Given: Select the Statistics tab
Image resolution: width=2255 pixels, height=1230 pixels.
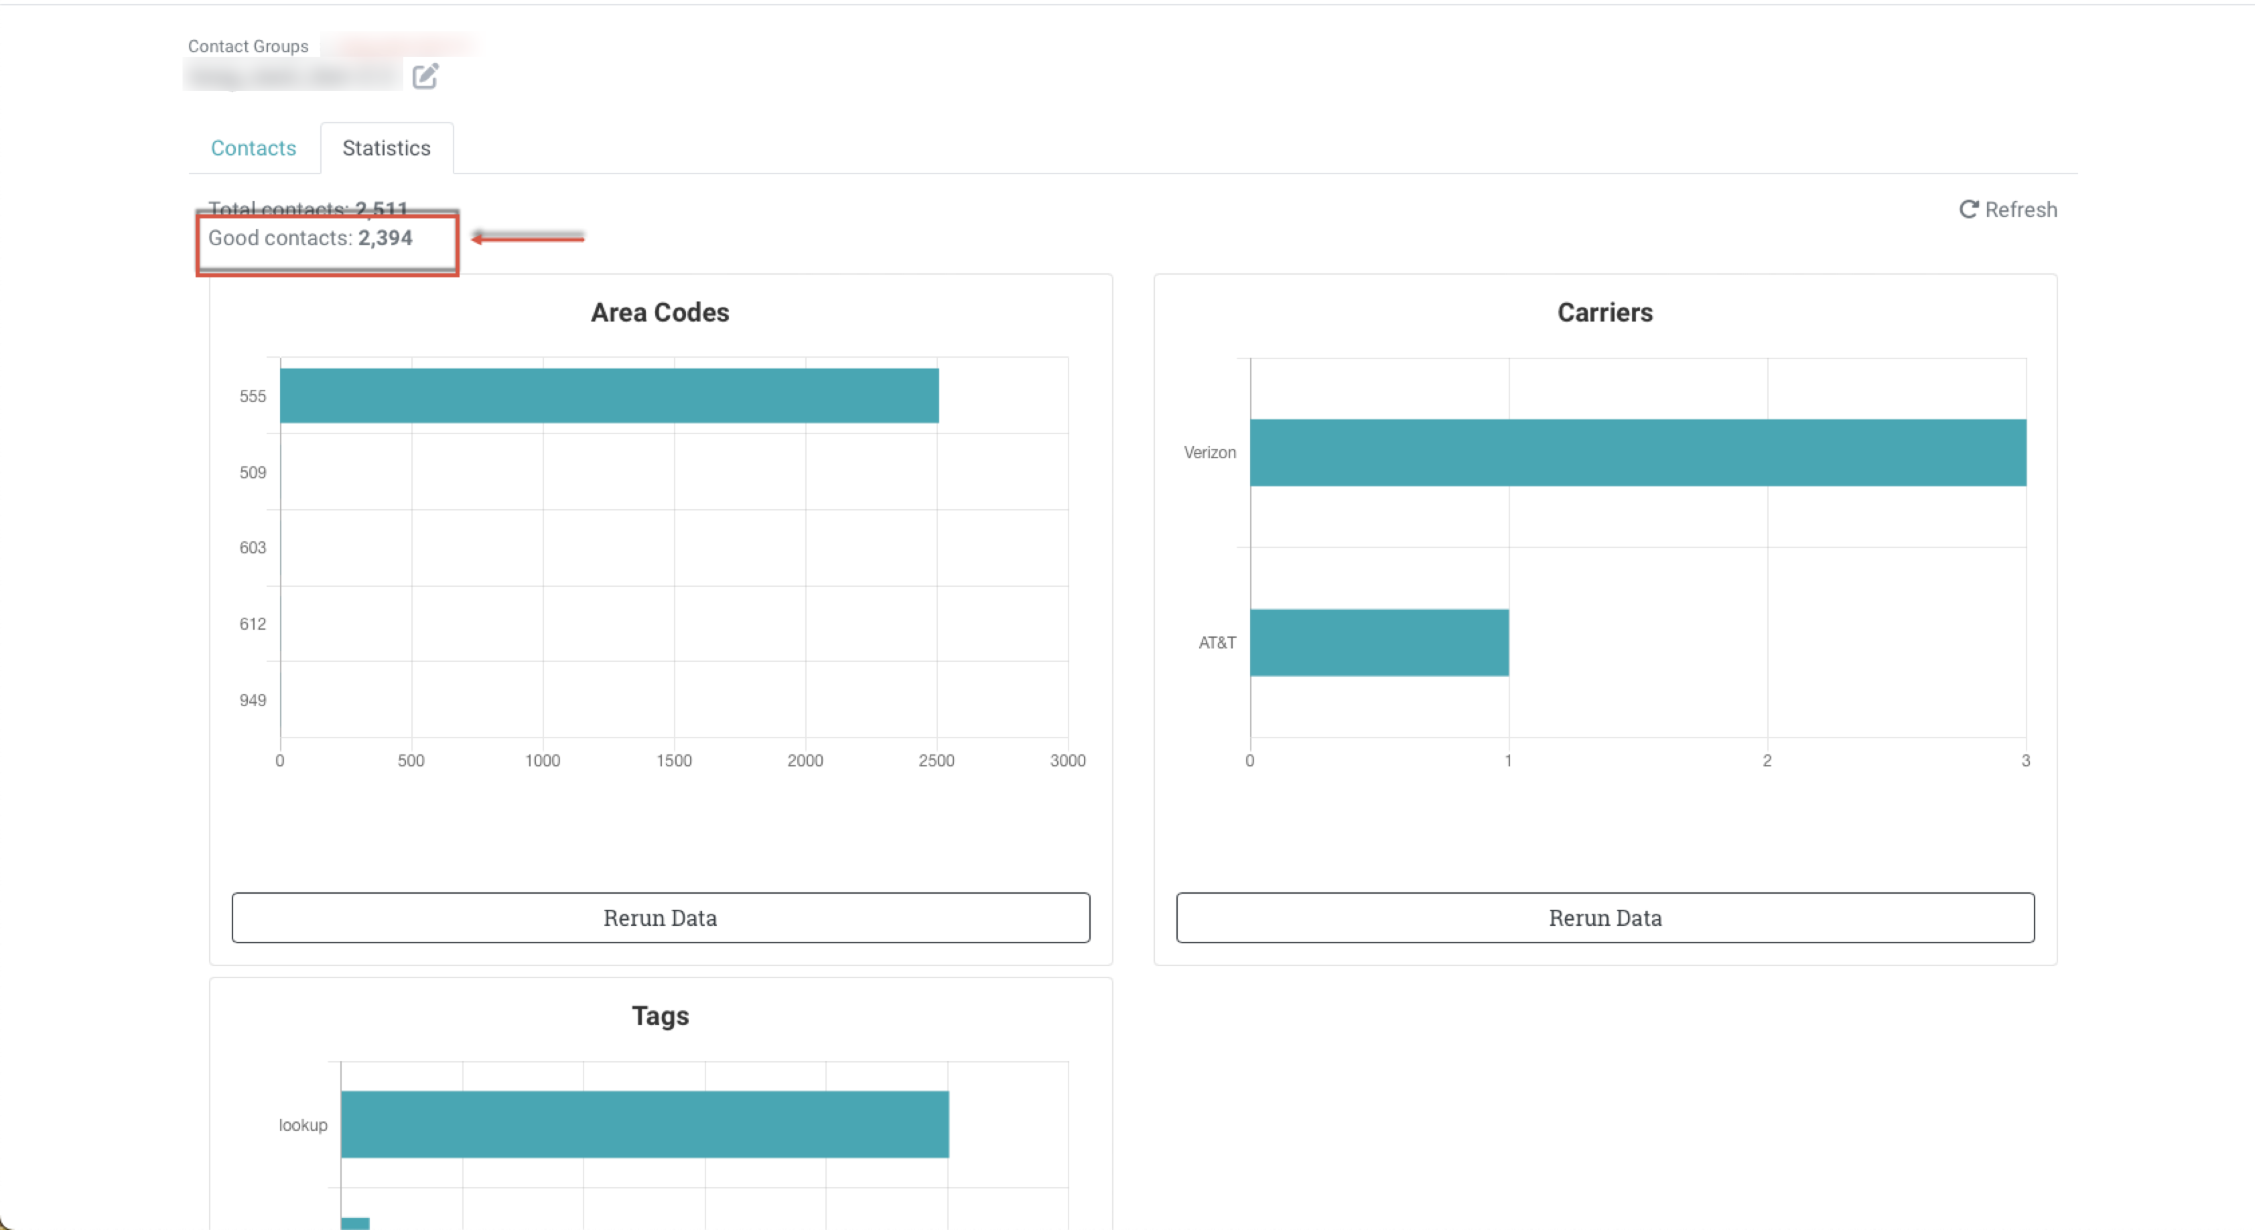Looking at the screenshot, I should (x=386, y=148).
